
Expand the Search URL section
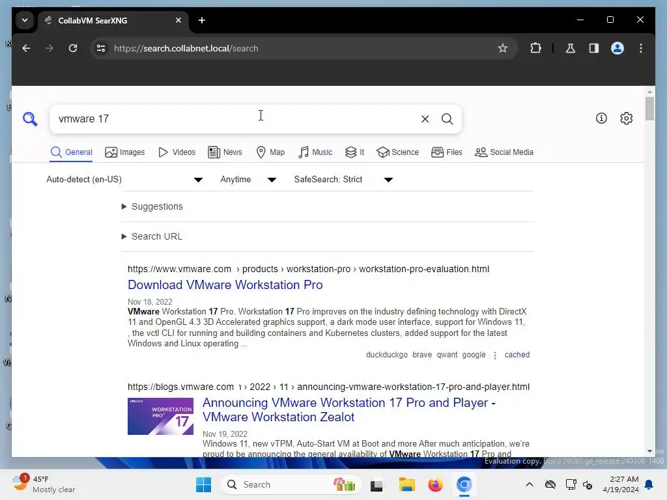pyautogui.click(x=152, y=236)
